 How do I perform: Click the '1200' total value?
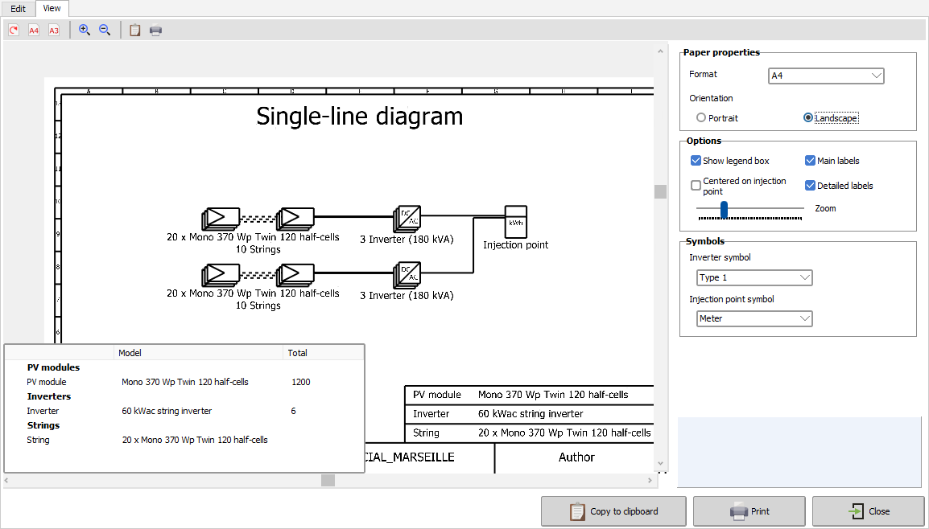(301, 382)
